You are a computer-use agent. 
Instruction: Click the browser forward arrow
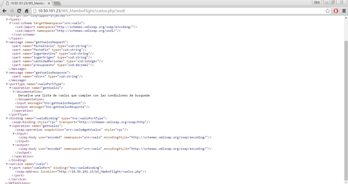click(x=12, y=11)
